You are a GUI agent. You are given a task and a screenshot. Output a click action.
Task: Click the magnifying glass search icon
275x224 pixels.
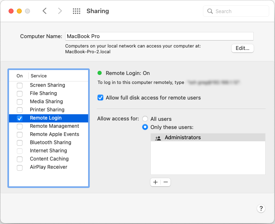210,11
